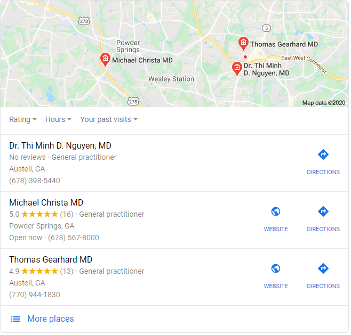Open Dr. Thi Minh D. Nguyen, MD listing
Viewport: 351px width, 335px height.
60,146
